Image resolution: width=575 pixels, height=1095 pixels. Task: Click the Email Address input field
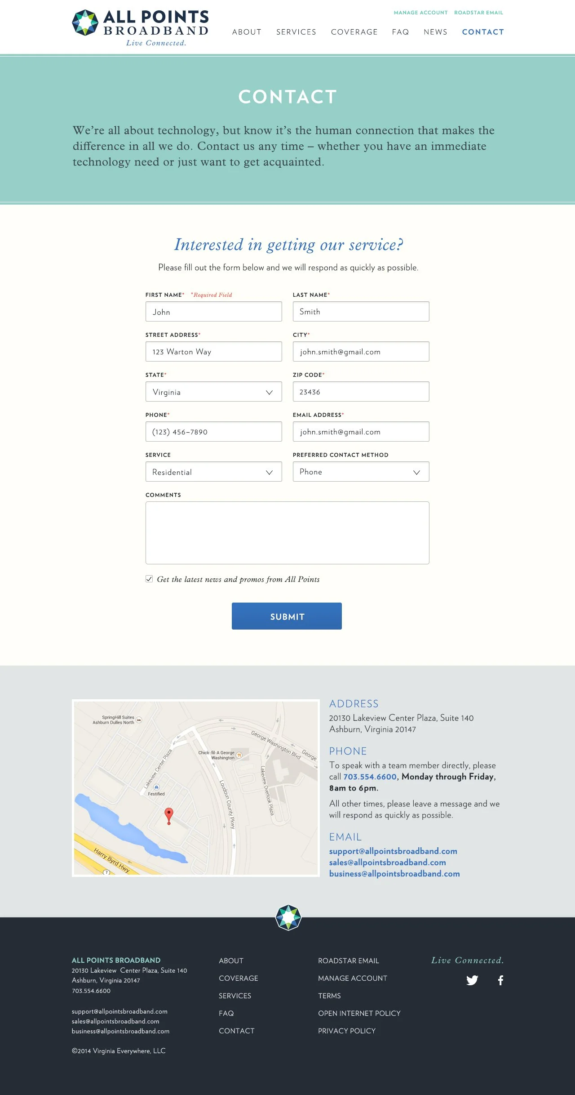[361, 432]
